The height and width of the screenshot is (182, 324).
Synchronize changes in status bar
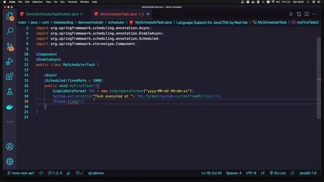point(41,173)
